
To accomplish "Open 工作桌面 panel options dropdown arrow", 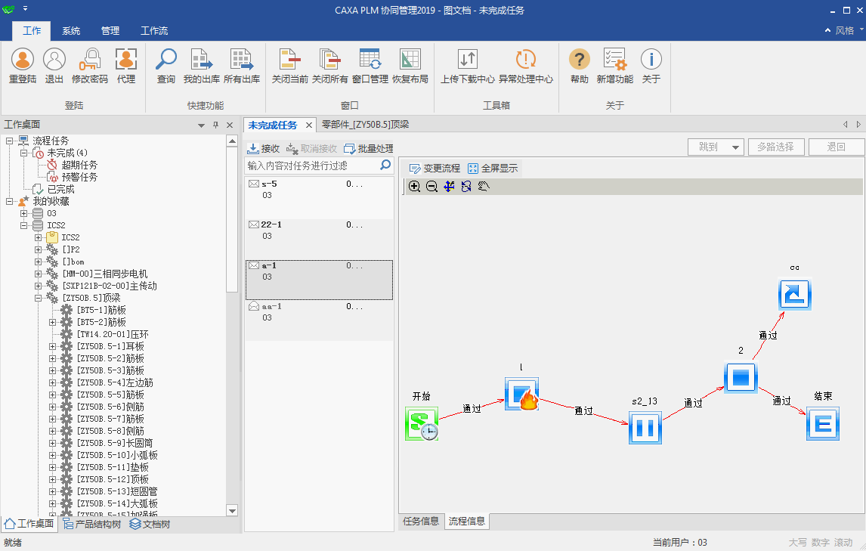I will 201,125.
